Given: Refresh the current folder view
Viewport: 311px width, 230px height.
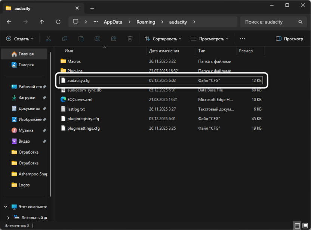Looking at the screenshot, I should coord(58,22).
